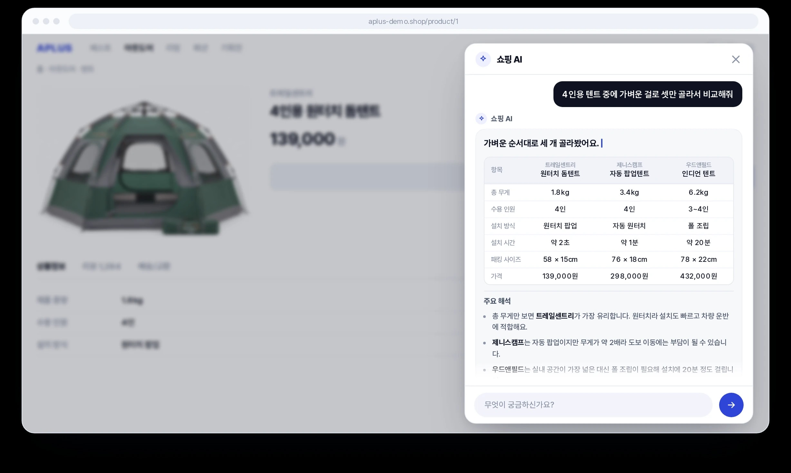The image size is (791, 473).
Task: Click the 자동 팝업텐트 column header
Action: (629, 170)
